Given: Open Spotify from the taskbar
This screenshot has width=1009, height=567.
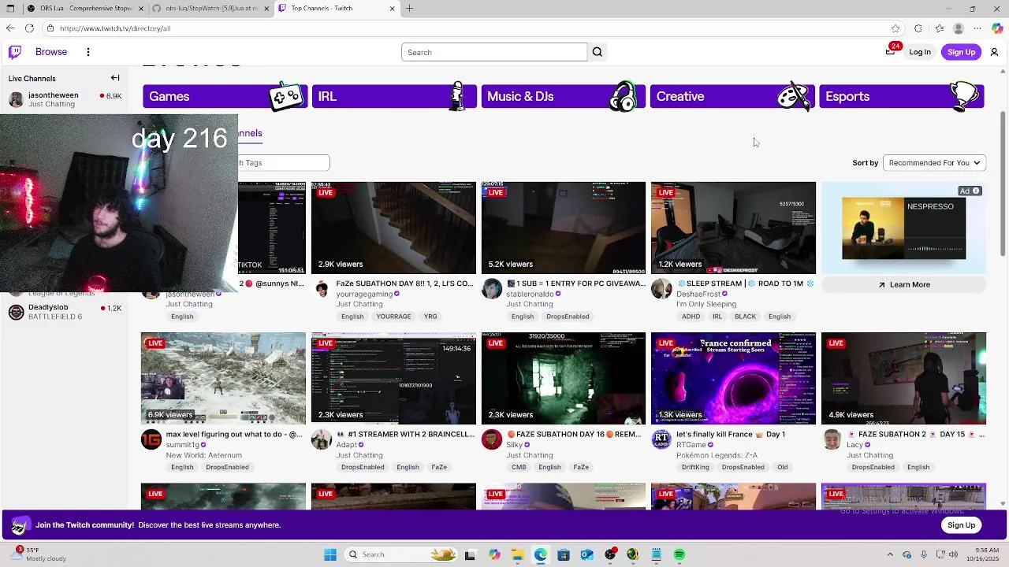Looking at the screenshot, I should (679, 554).
